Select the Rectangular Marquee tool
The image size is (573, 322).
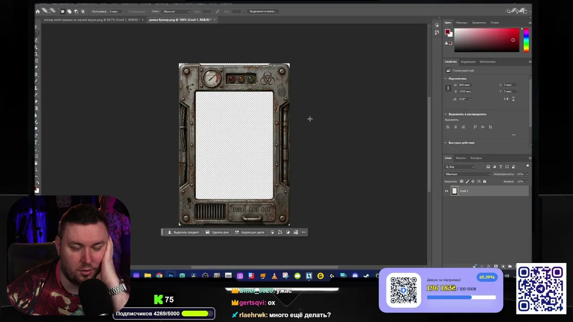(37, 34)
